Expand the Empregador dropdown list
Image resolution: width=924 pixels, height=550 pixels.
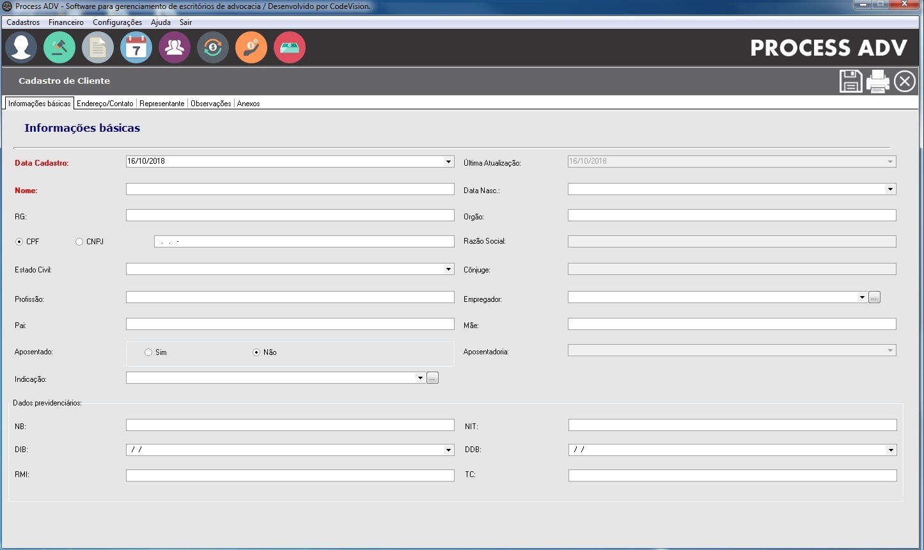point(862,297)
